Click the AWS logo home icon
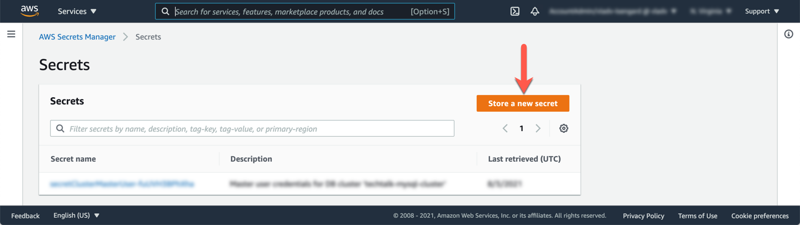800x225 pixels. coord(29,11)
